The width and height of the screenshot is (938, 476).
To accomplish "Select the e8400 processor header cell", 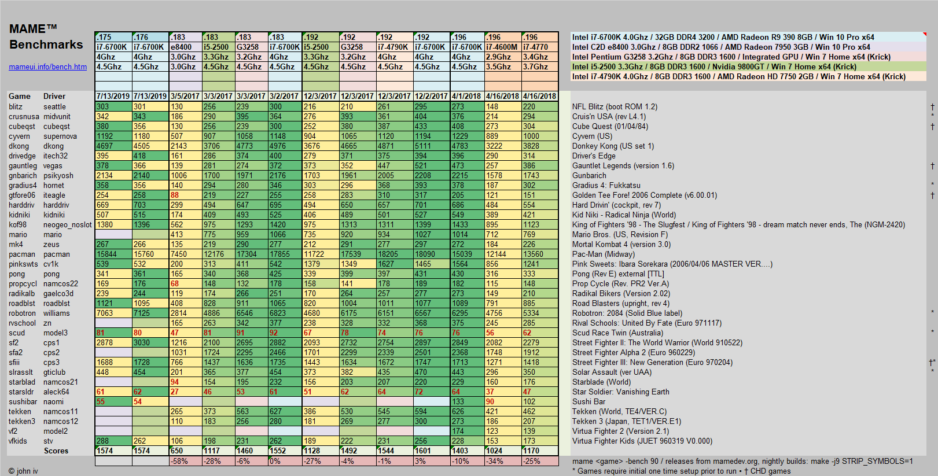I will (x=185, y=47).
